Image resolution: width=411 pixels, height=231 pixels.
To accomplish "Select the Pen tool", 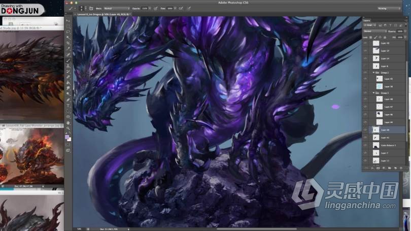I will pyautogui.click(x=68, y=100).
